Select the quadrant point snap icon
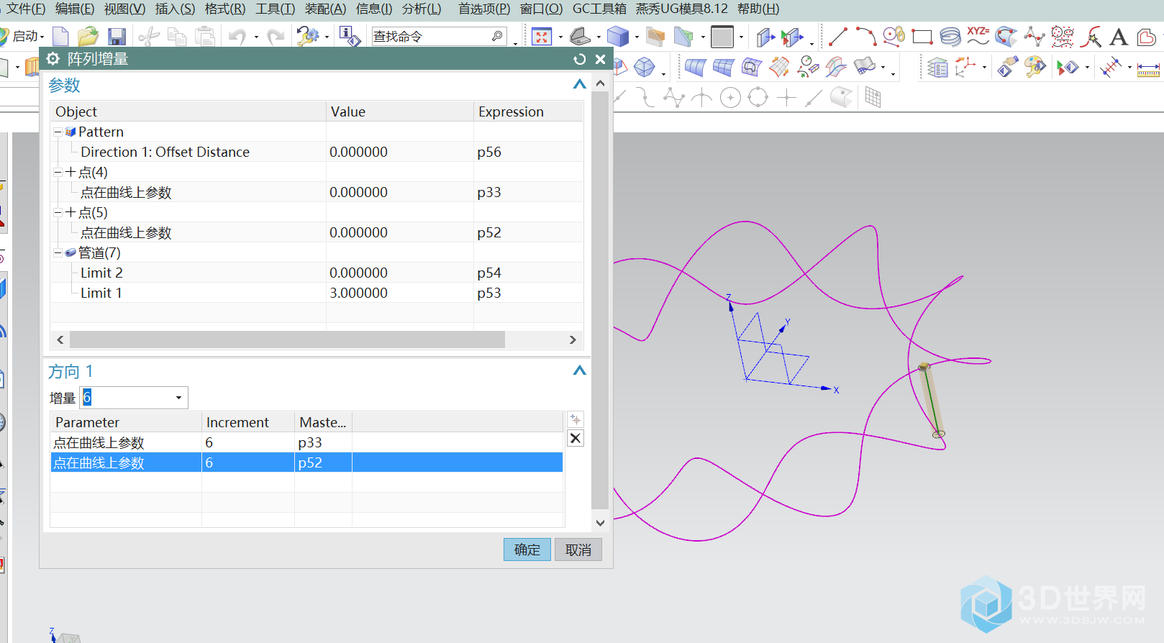1164x643 pixels. (x=758, y=97)
